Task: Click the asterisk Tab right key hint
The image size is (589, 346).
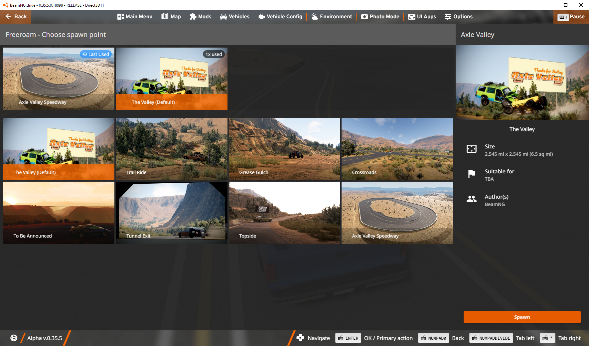Action: pos(547,338)
